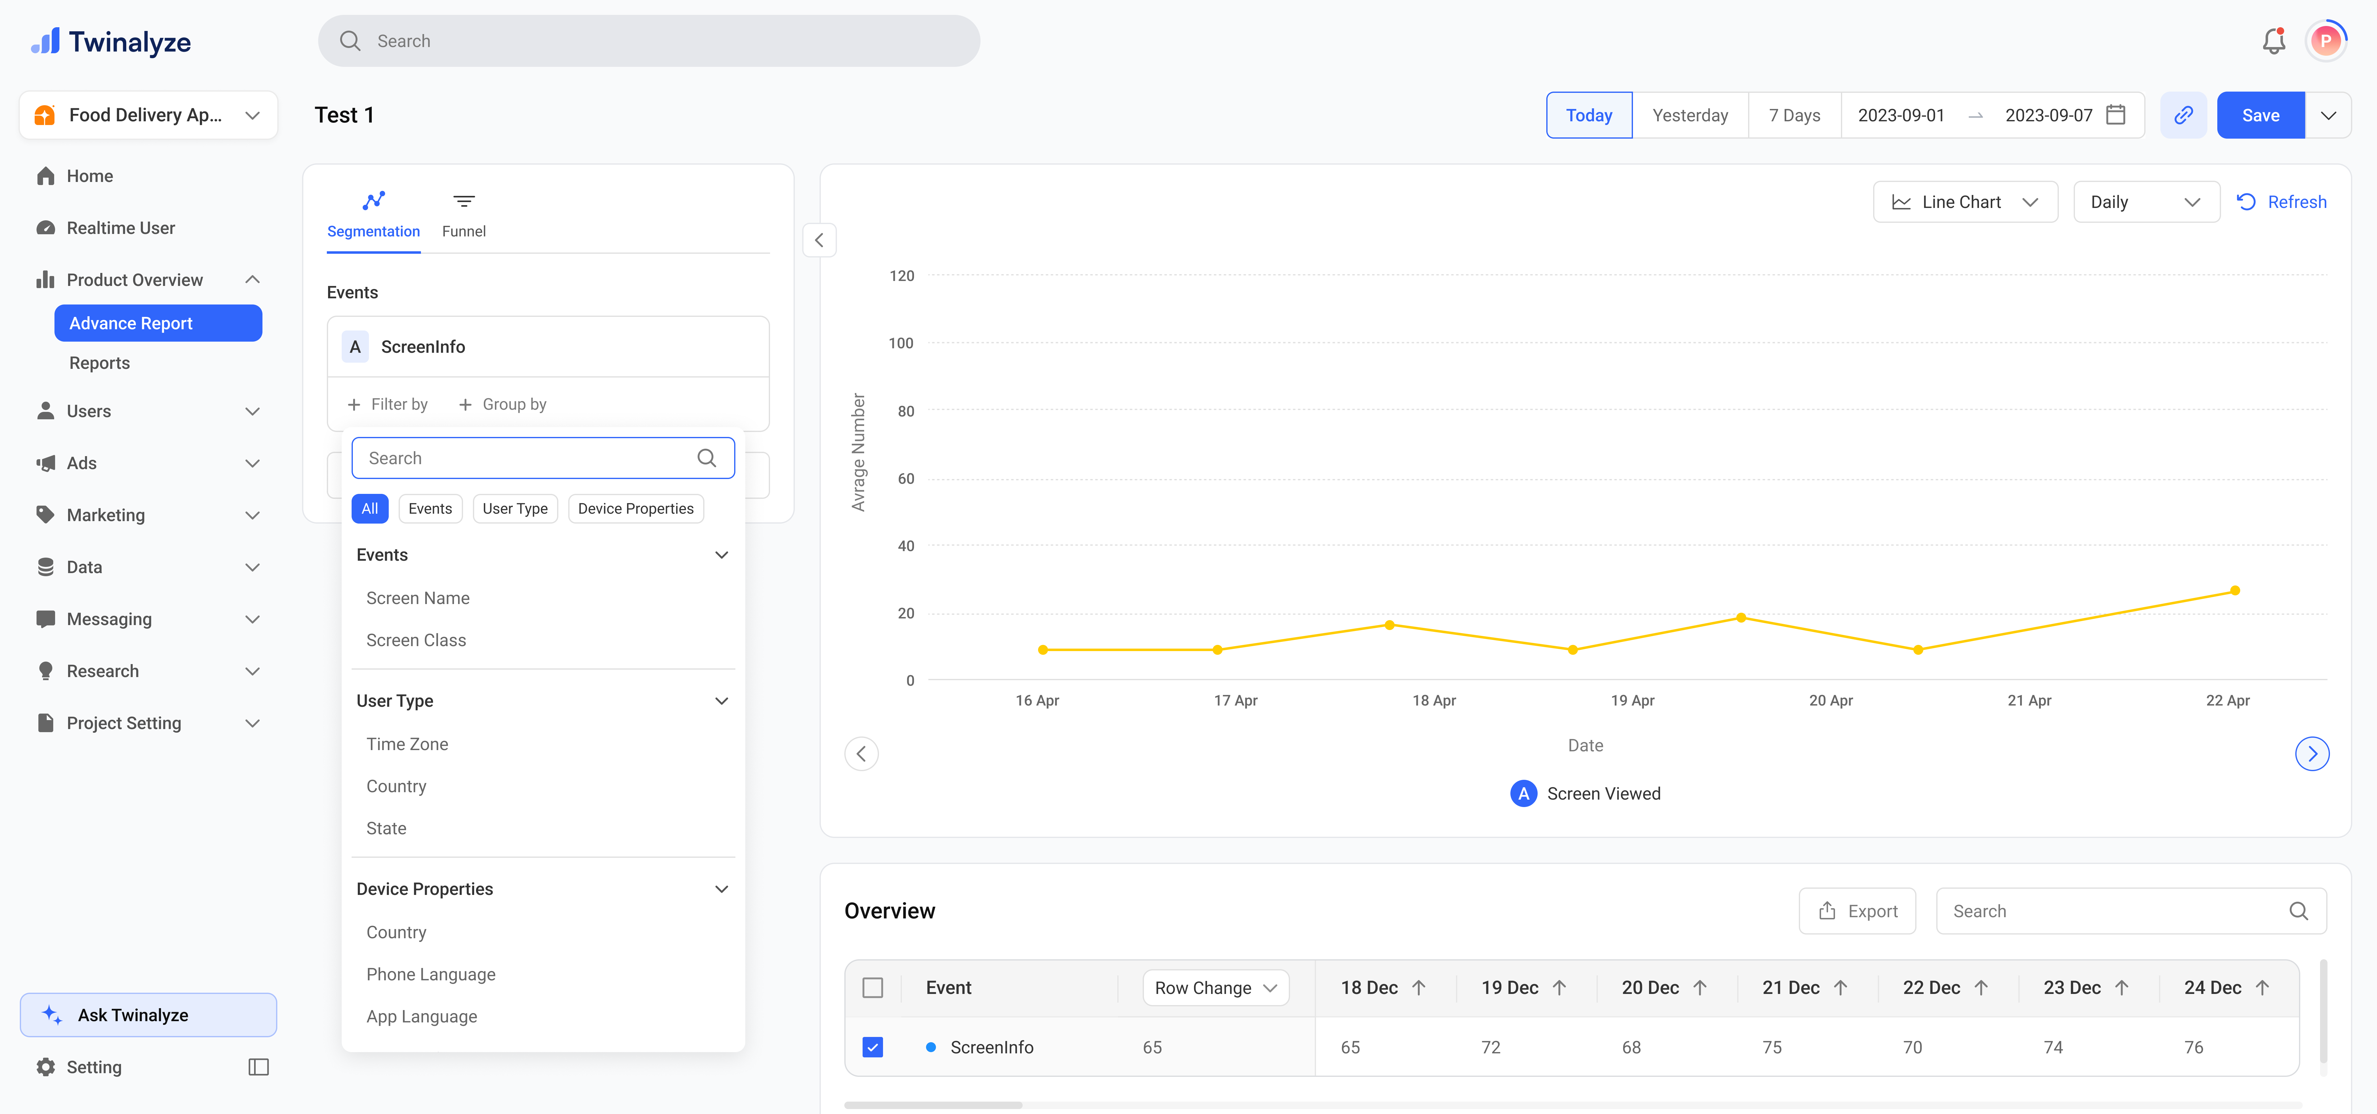Export the overview table
The image size is (2377, 1114).
tap(1857, 911)
